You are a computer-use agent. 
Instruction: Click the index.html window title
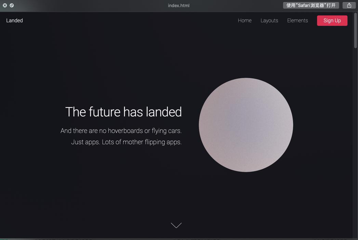[x=178, y=5]
